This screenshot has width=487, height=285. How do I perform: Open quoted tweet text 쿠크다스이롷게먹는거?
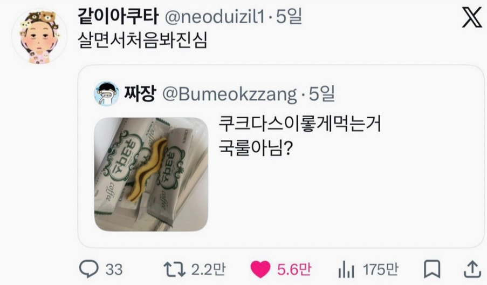point(300,124)
